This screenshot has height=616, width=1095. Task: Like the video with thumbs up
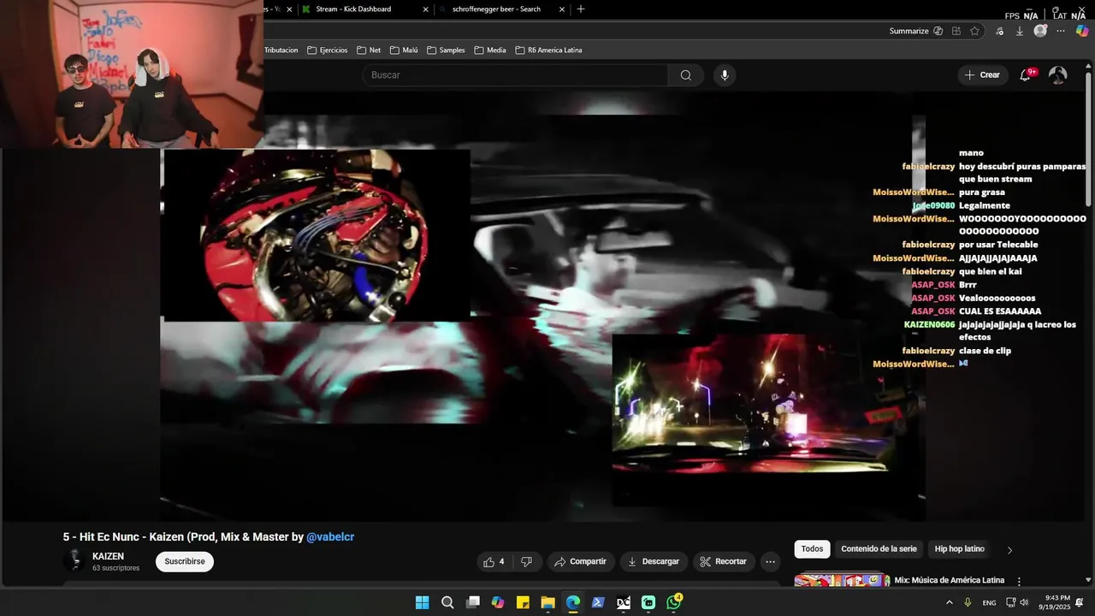pos(494,561)
